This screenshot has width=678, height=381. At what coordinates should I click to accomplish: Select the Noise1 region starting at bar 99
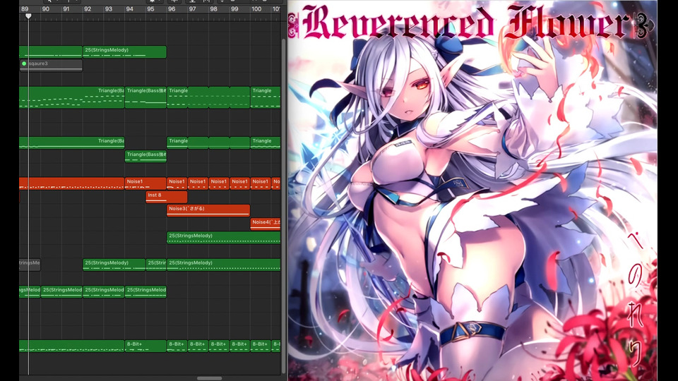click(240, 183)
